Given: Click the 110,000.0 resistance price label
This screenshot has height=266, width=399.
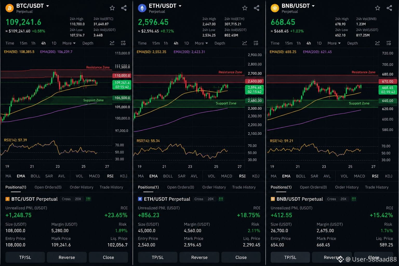Looking at the screenshot, I should (122, 76).
